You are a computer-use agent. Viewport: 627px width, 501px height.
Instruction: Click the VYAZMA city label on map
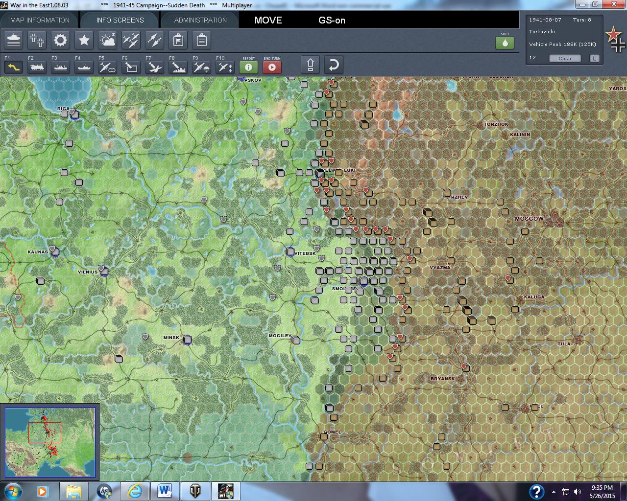(440, 268)
